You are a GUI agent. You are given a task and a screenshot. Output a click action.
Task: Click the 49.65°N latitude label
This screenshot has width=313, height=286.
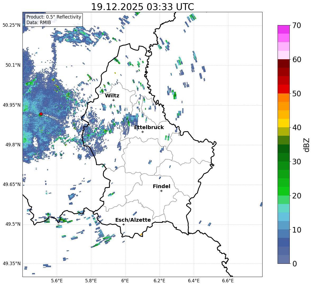(x=11, y=184)
